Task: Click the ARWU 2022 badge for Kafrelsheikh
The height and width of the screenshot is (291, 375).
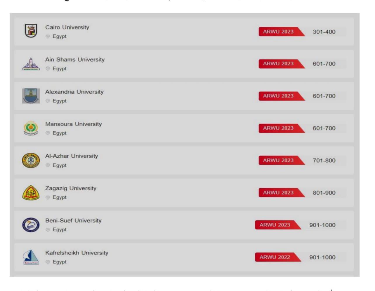Action: [x=275, y=257]
